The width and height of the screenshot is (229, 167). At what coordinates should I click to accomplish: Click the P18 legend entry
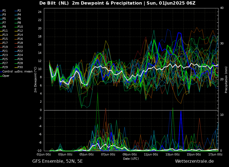point(19,43)
